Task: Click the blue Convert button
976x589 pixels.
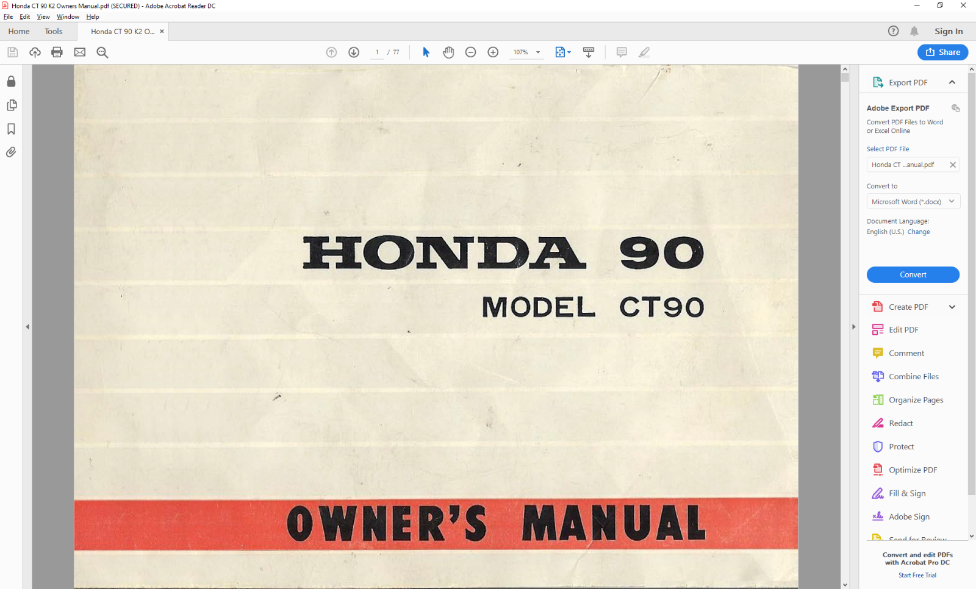Action: [913, 274]
